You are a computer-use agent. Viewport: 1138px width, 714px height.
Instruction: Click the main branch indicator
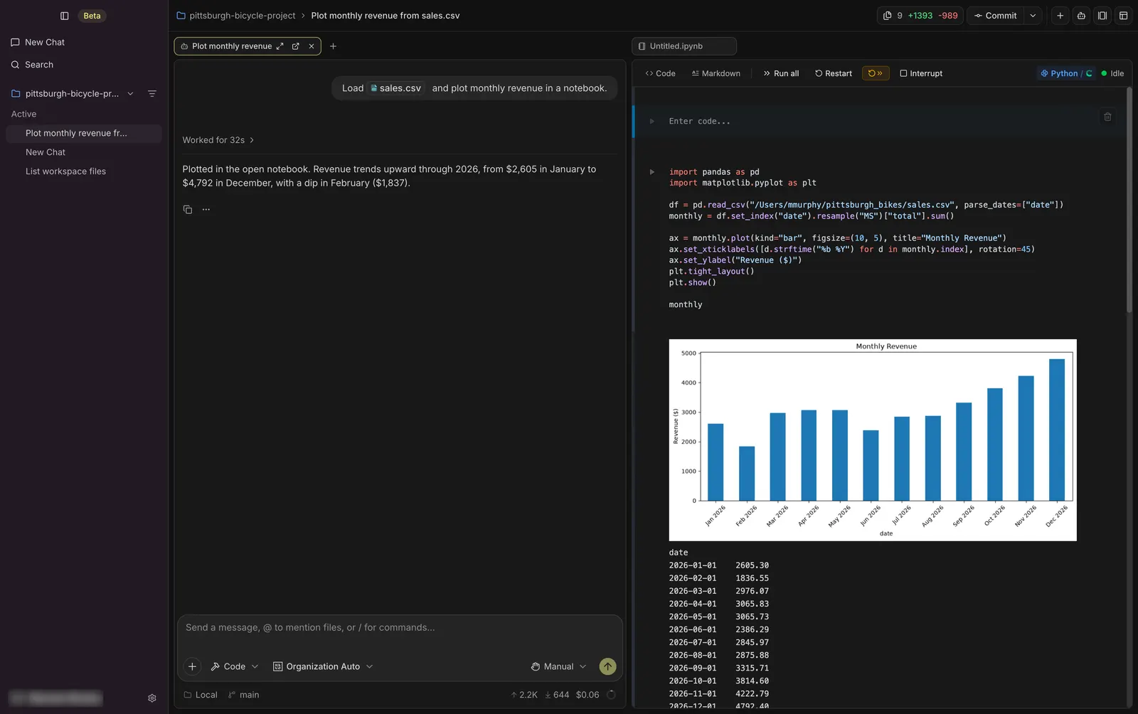point(243,695)
